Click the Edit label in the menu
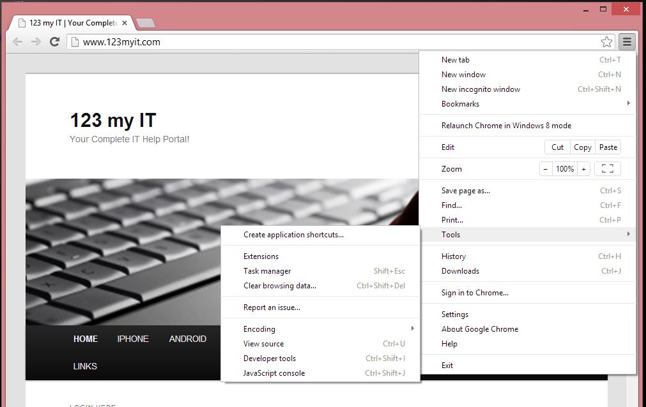This screenshot has height=407, width=646. click(x=448, y=147)
